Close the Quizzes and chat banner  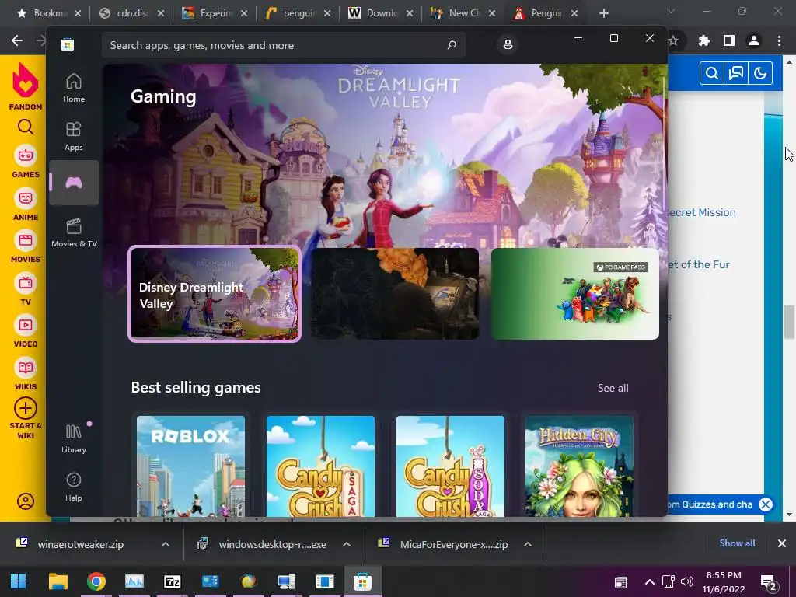(x=766, y=504)
